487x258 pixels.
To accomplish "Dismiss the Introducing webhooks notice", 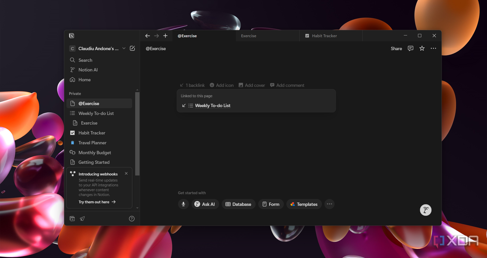I will (126, 173).
